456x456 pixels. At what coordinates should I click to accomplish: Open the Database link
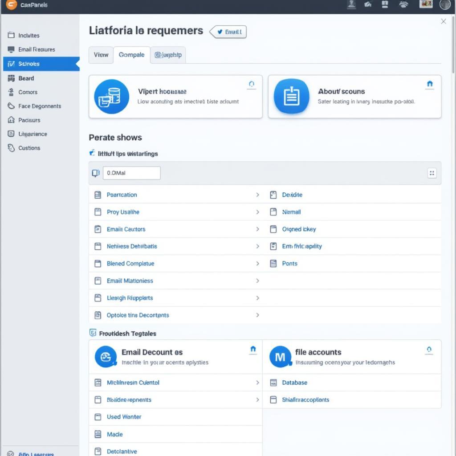[x=294, y=383]
